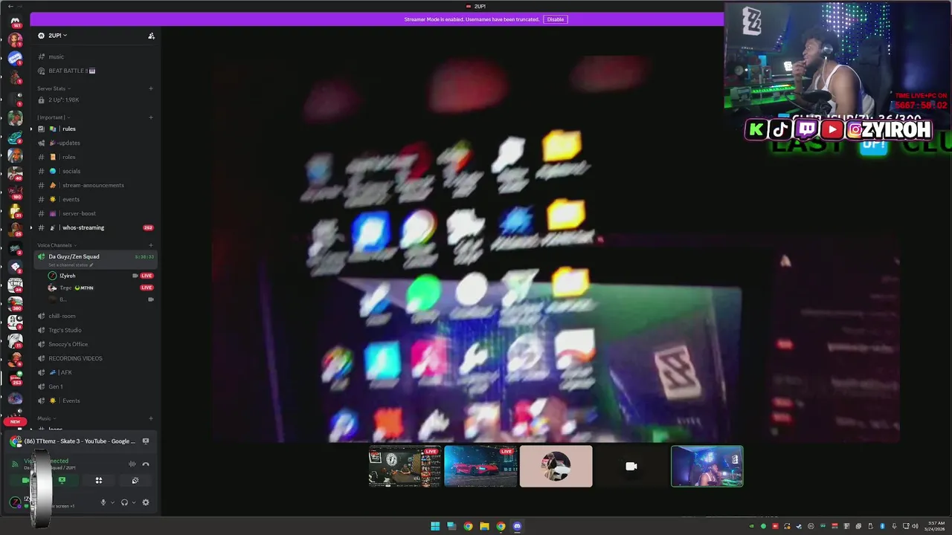This screenshot has width=952, height=535.
Task: Select the highlighted webcam thumbnail tile
Action: [707, 467]
